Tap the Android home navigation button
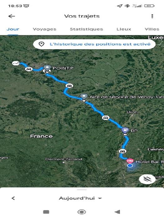164x218 pixels. [x=82, y=212]
